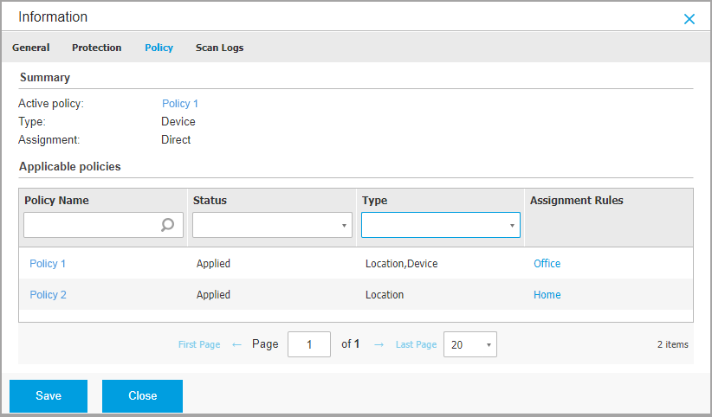This screenshot has height=417, width=712.
Task: Close the Information dialog with X icon
Action: pos(689,18)
